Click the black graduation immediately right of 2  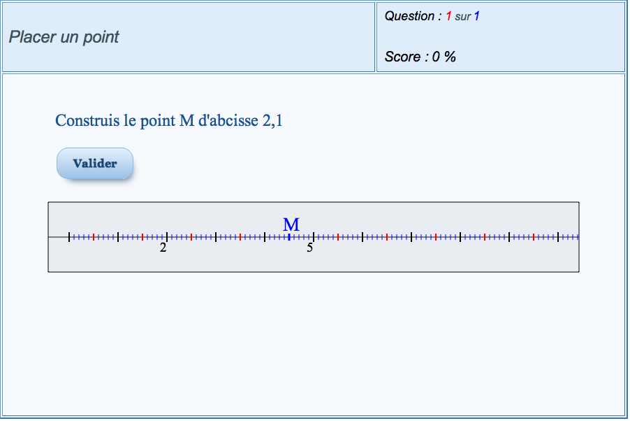point(216,237)
